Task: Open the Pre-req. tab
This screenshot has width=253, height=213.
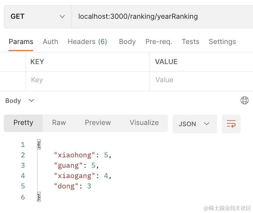Action: (159, 42)
